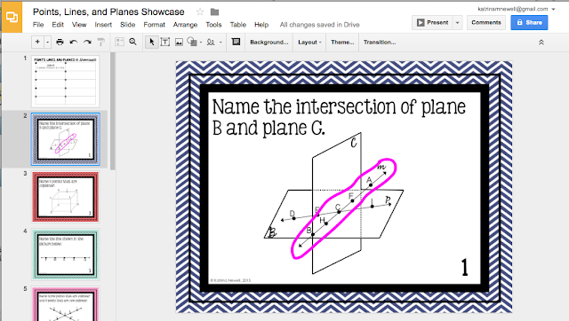Screen dimensions: 569x321
Task: Open the Theme panel
Action: (x=342, y=42)
